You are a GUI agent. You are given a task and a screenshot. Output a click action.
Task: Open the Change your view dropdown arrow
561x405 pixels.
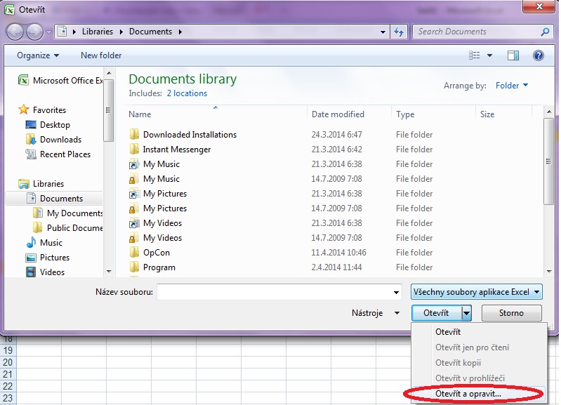(490, 55)
